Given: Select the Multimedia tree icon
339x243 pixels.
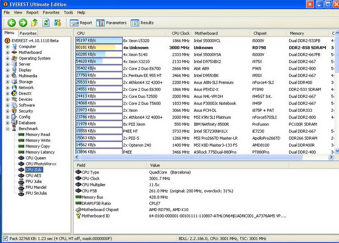Looking at the screenshot, I should coord(14,76).
